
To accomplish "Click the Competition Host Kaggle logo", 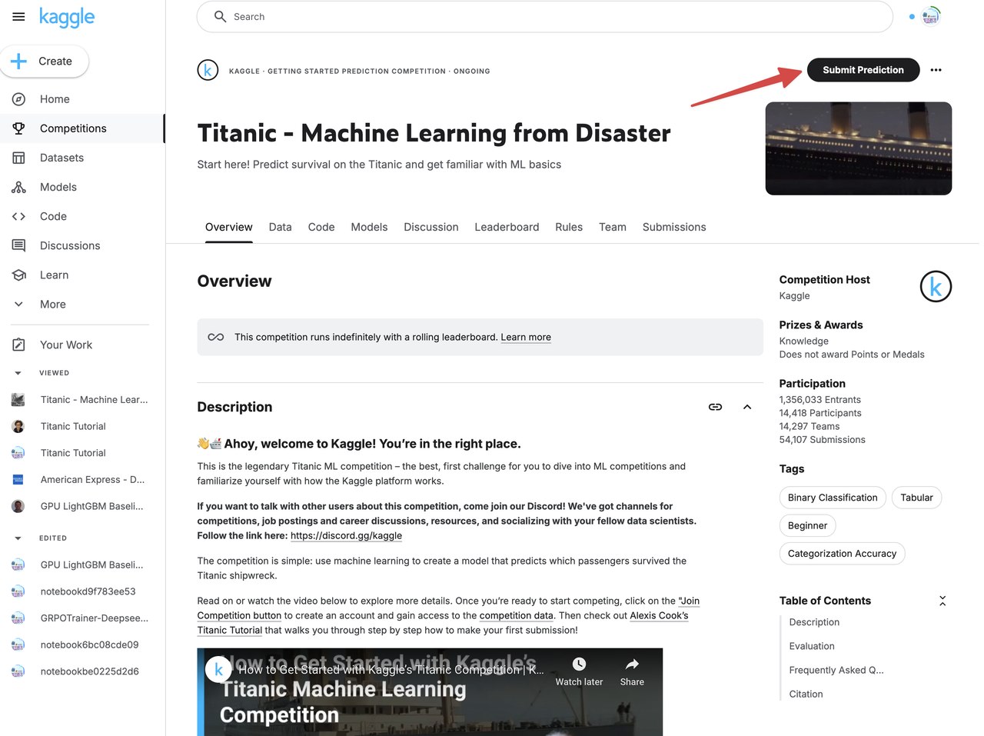I will click(x=936, y=286).
